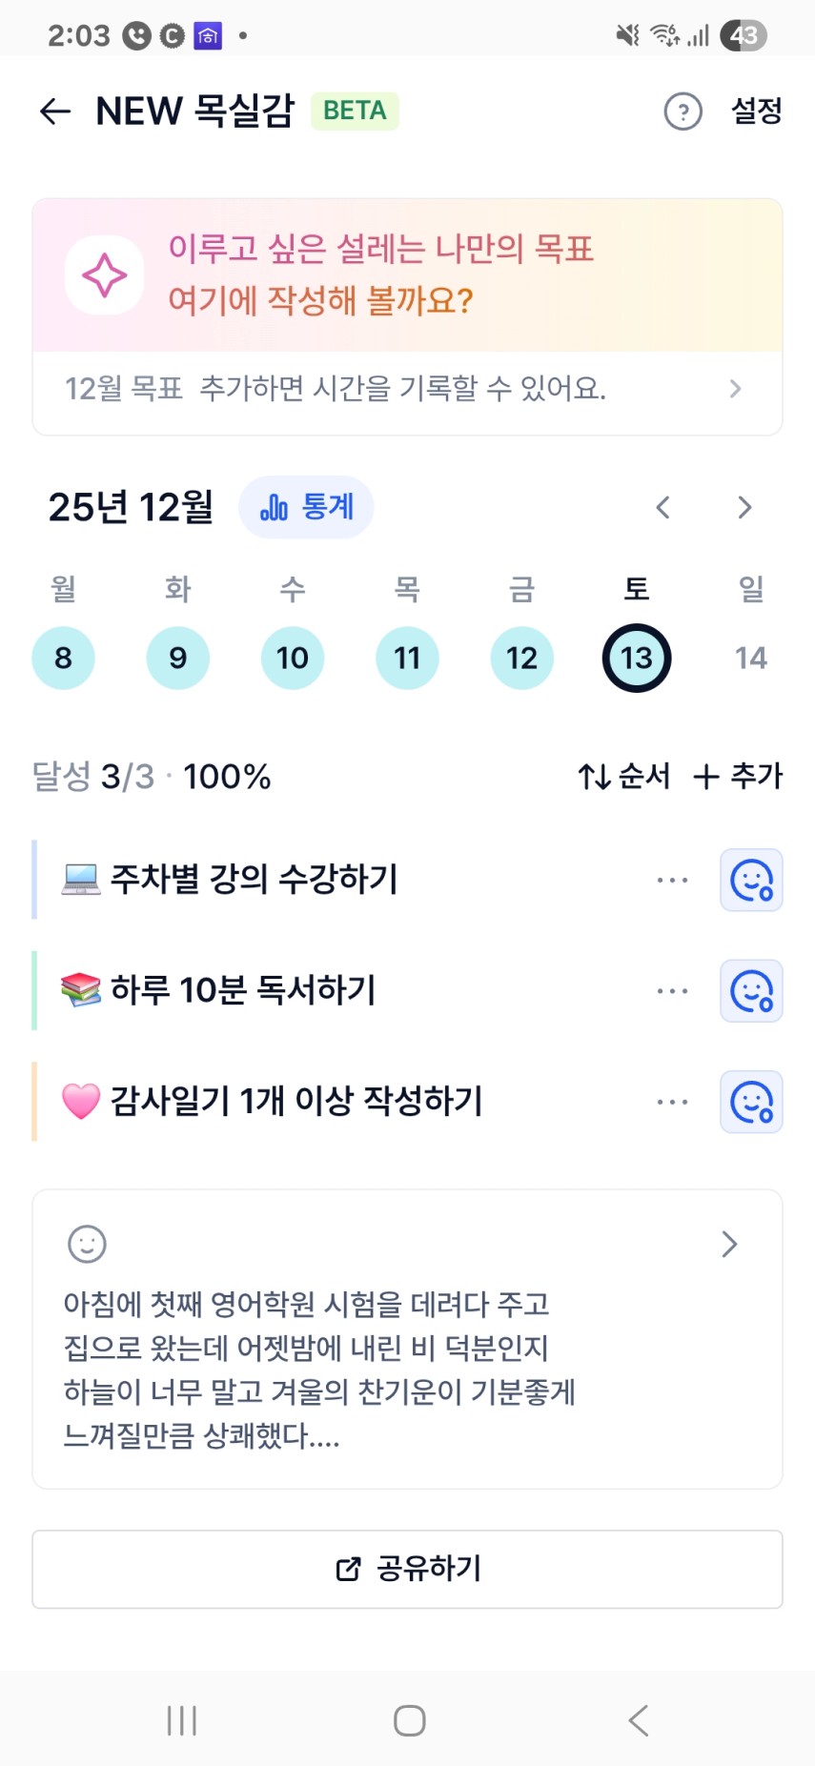Open more options for 하루 10분 독서하기
This screenshot has height=1766, width=815.
pyautogui.click(x=672, y=991)
